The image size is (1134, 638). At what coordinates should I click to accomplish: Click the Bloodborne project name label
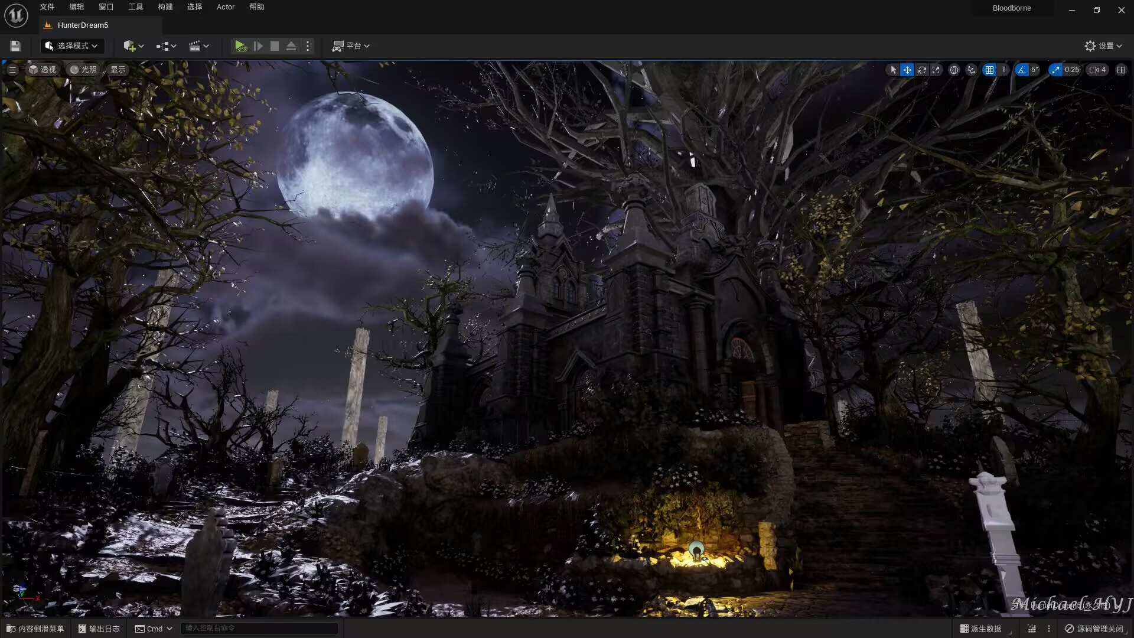[x=1012, y=8]
